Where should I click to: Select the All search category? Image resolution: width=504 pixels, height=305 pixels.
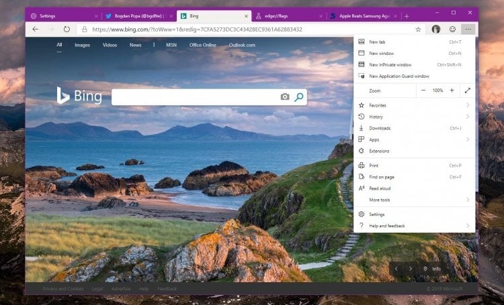click(x=59, y=45)
